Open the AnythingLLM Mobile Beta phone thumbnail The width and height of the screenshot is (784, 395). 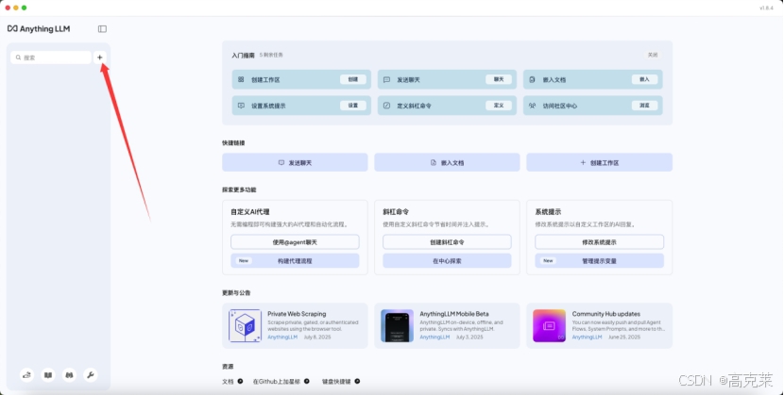pos(397,325)
